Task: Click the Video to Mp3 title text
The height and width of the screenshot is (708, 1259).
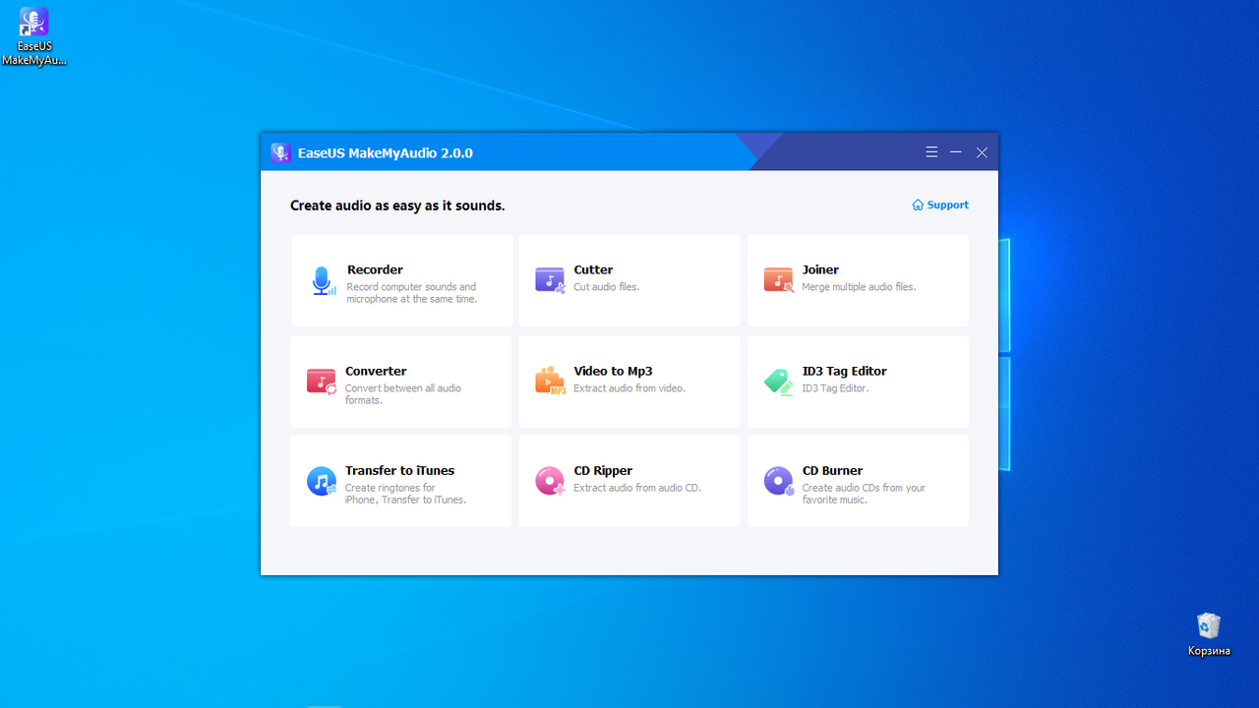Action: tap(613, 371)
